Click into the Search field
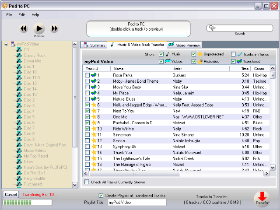 click(240, 28)
